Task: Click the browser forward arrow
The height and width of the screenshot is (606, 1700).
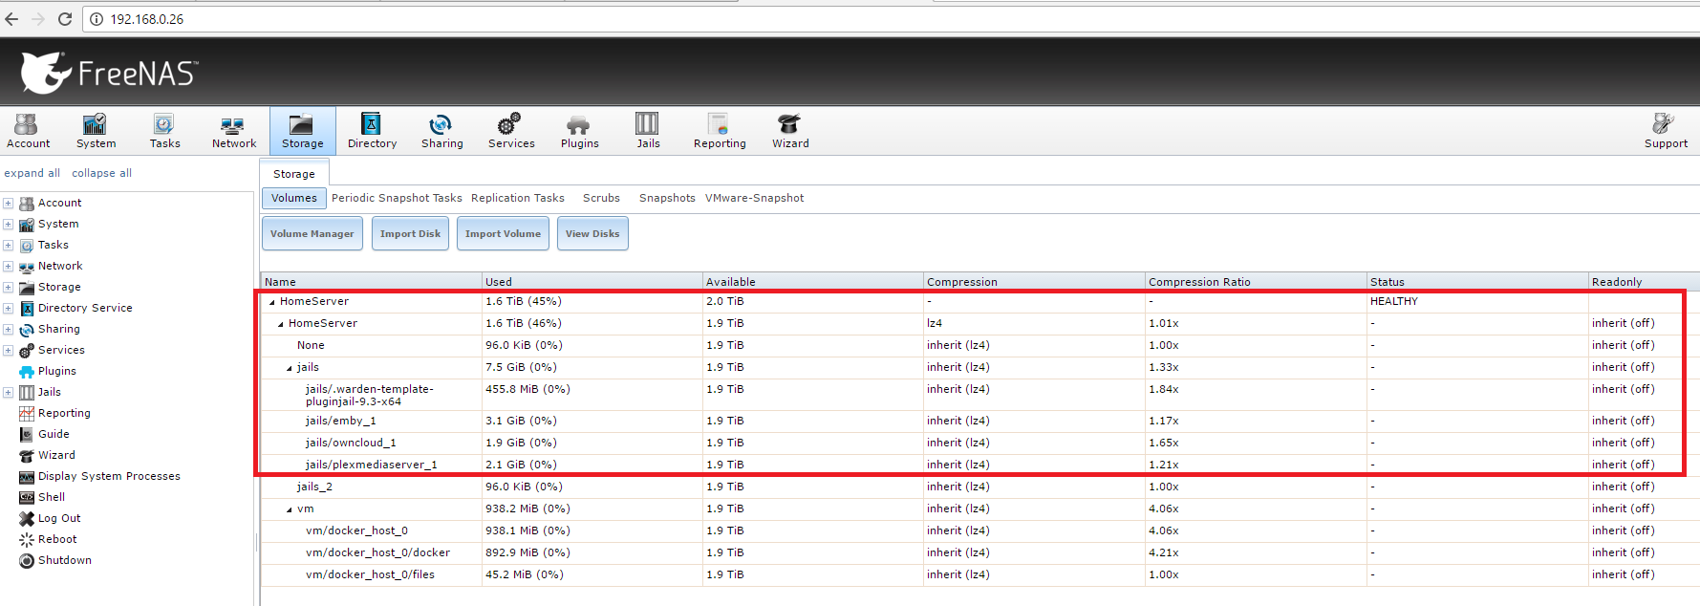Action: tap(38, 19)
